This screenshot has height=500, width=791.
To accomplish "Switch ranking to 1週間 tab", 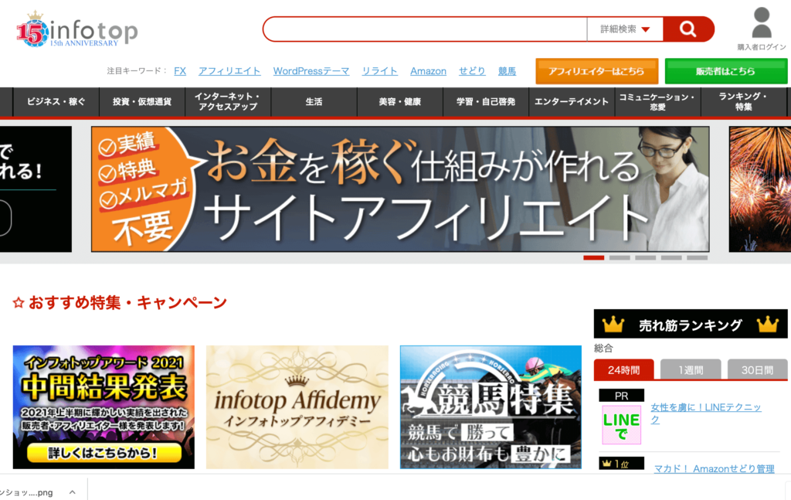I will pos(691,370).
